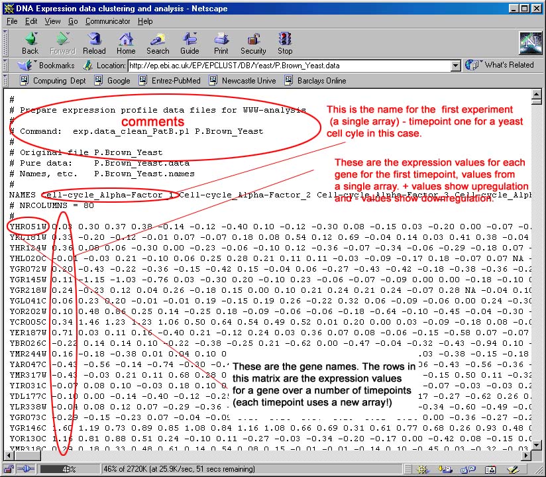Viewport: 546px width, 477px height.
Task: Open the Communicator menu
Action: (107, 21)
